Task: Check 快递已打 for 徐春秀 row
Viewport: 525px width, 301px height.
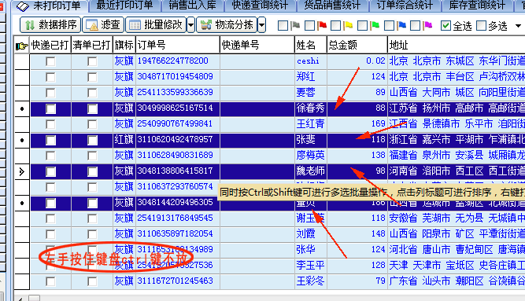Action: (x=50, y=108)
